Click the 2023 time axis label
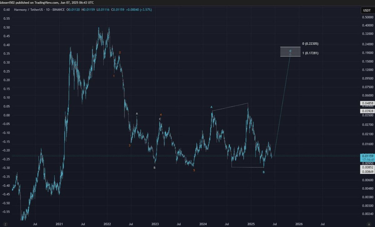This screenshot has height=227, width=375. 155,224
